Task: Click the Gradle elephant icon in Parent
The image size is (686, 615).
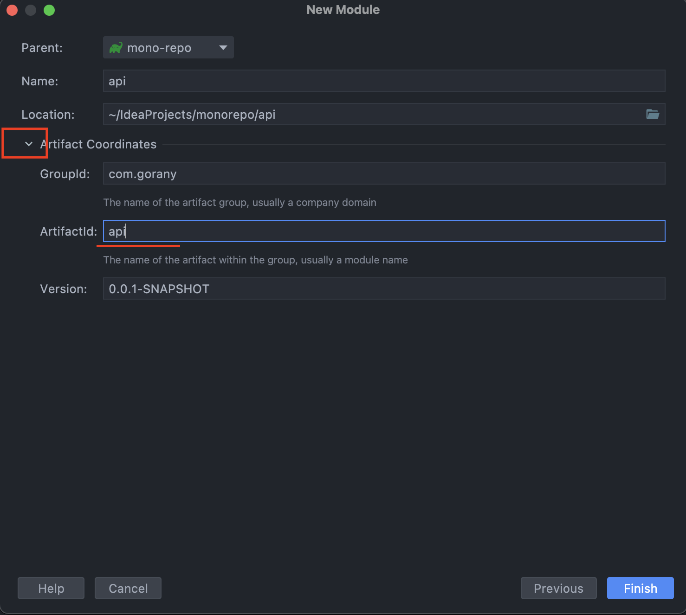Action: tap(116, 48)
